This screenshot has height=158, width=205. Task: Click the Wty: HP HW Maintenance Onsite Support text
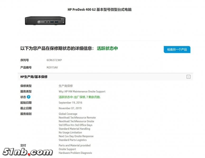point(82,91)
